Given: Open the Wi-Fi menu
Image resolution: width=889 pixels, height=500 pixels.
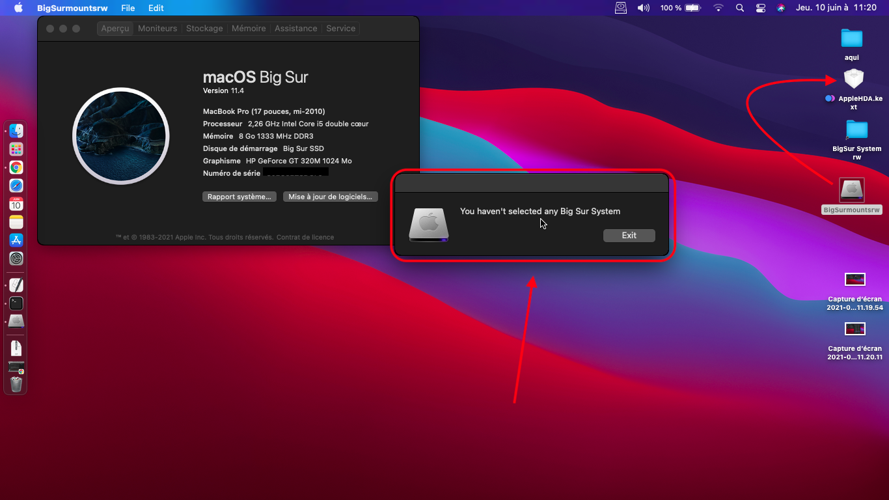Looking at the screenshot, I should pos(718,8).
